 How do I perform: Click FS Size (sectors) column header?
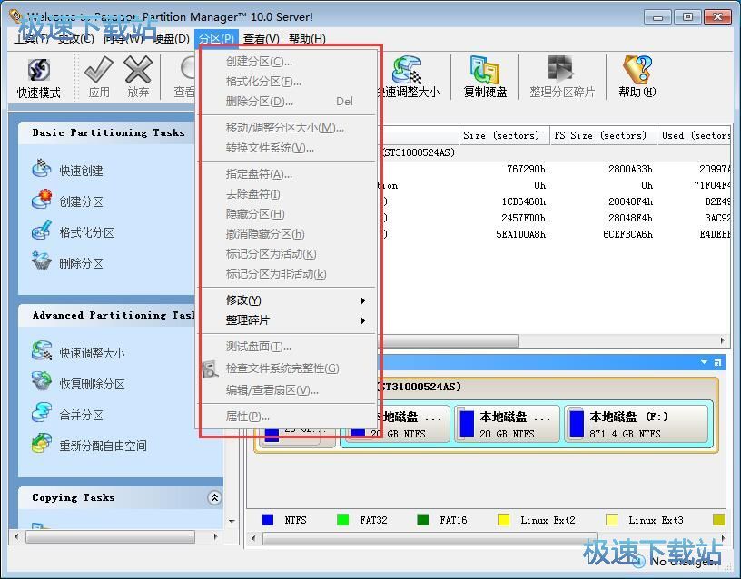pos(603,135)
